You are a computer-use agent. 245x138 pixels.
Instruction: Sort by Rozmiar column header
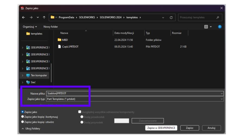pyautogui.click(x=177, y=33)
